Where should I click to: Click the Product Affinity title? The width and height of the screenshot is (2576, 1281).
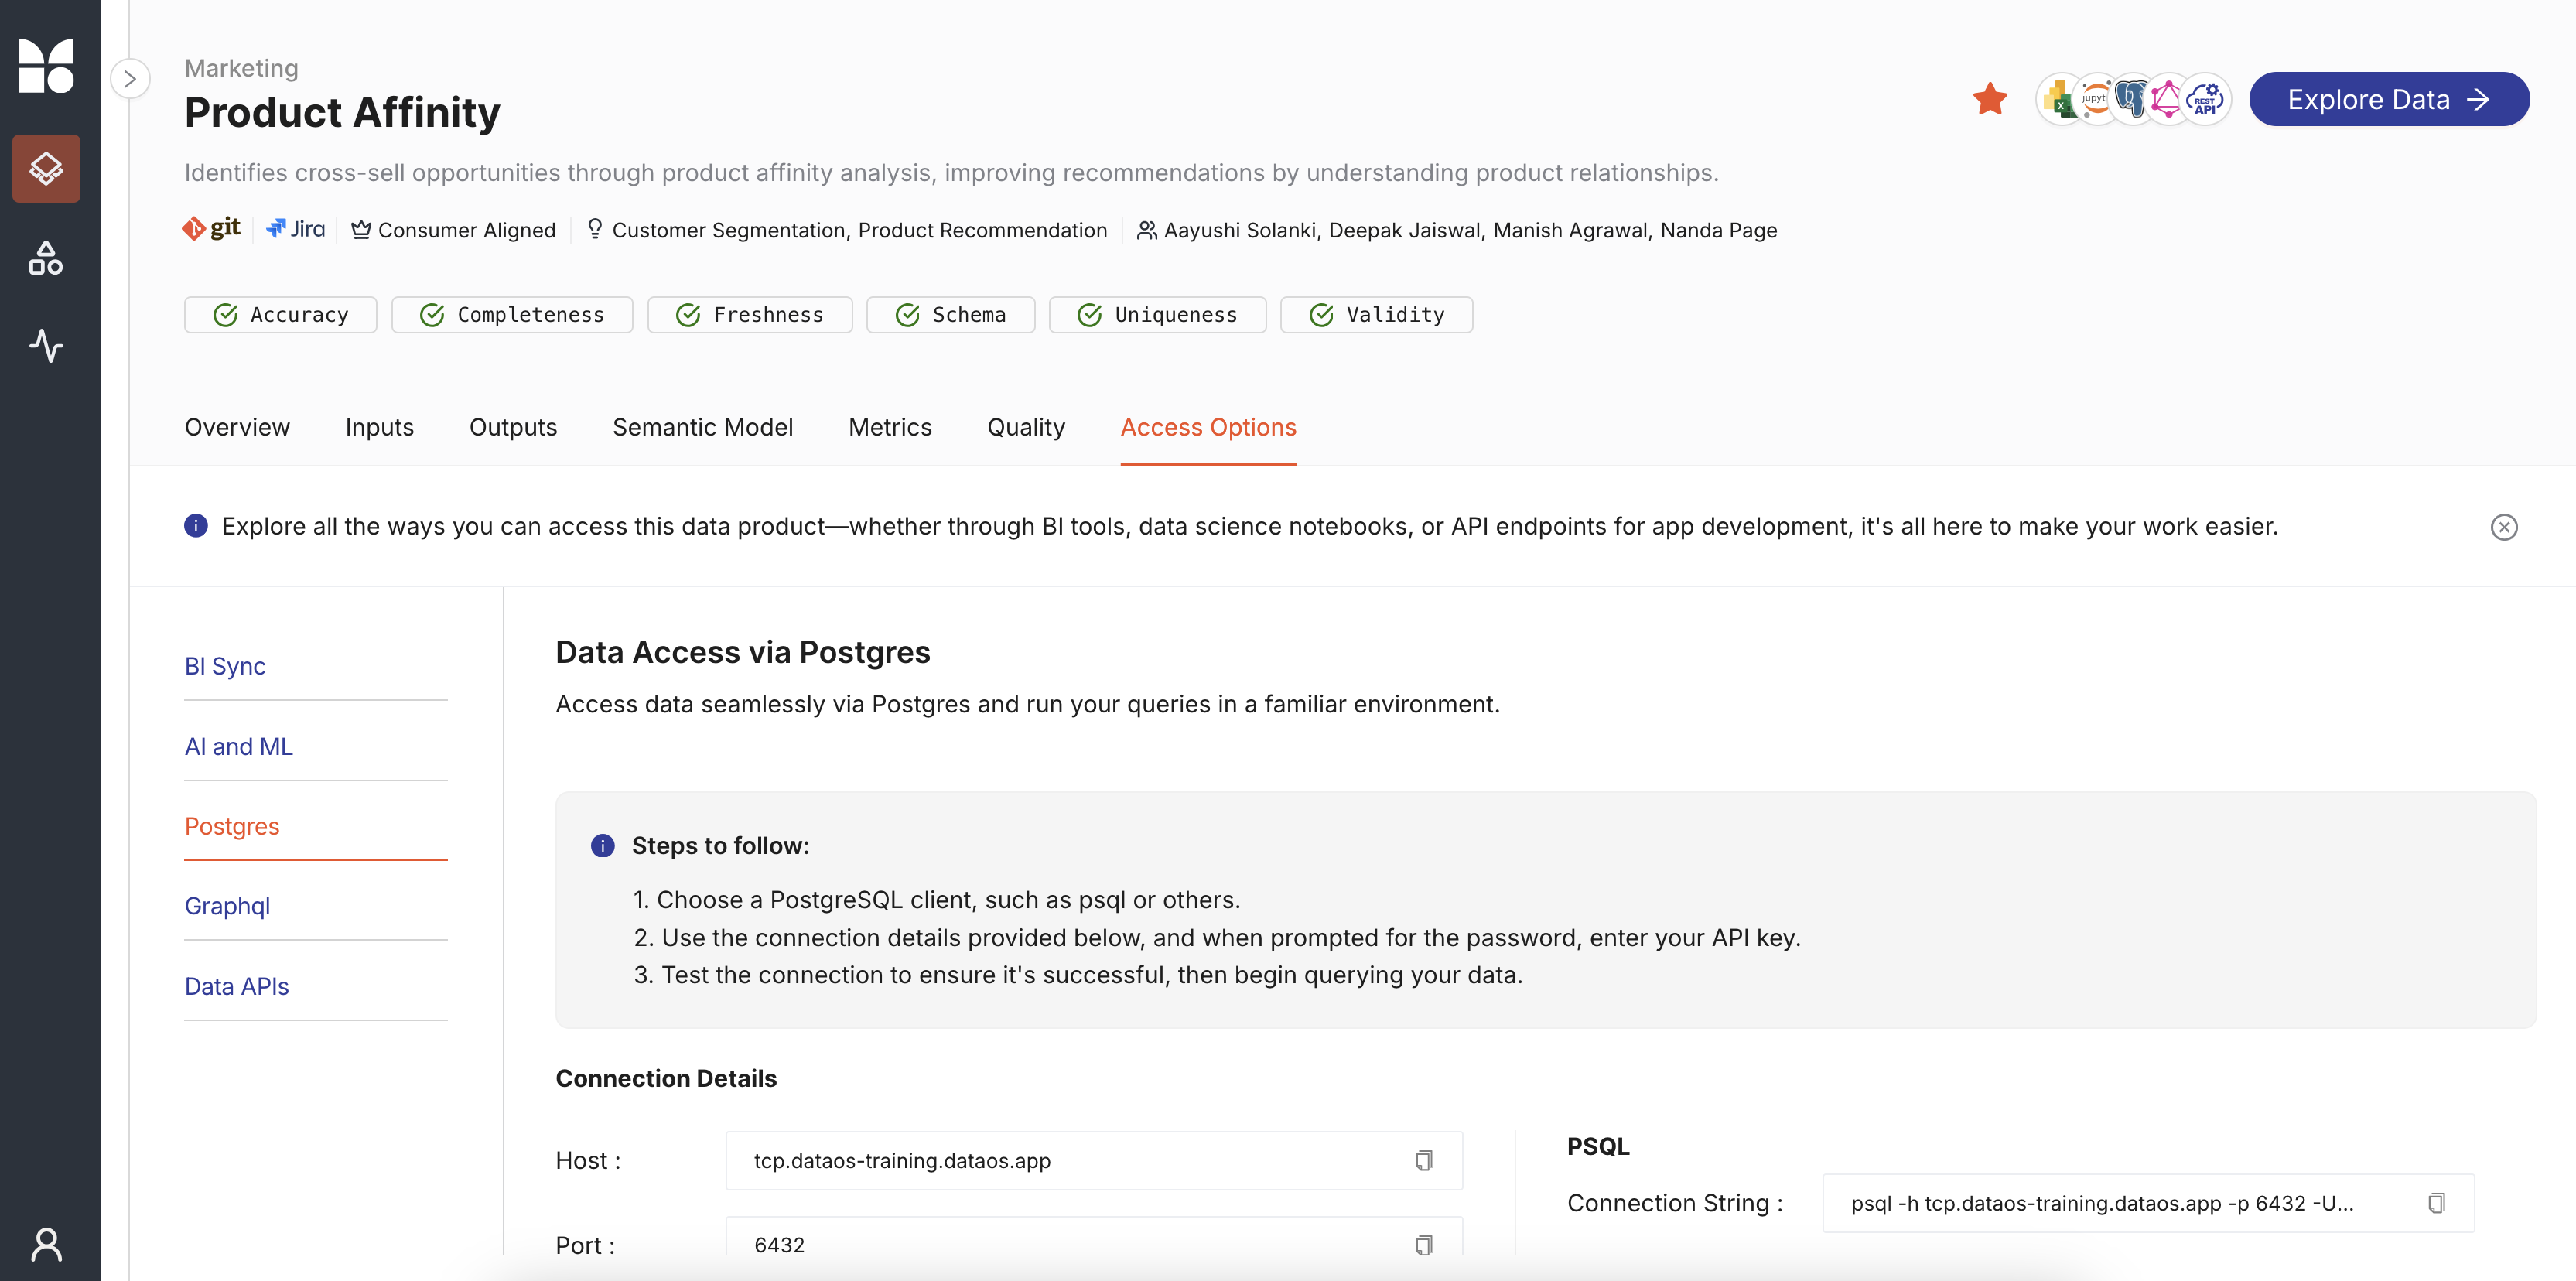(342, 112)
